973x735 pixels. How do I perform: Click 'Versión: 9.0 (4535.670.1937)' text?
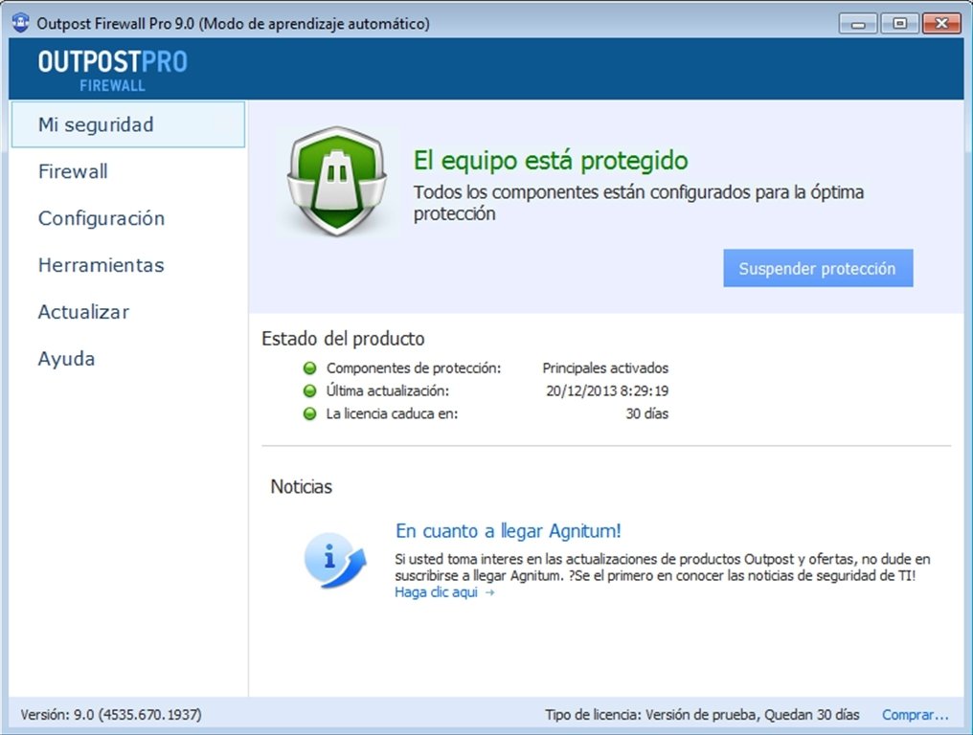click(111, 715)
